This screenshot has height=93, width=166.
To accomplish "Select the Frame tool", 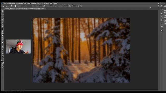I will click(x=2, y=22).
